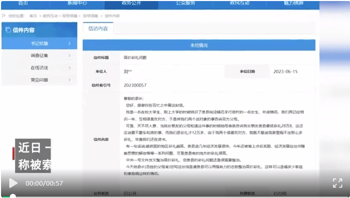Go to 政民互动 via the breadcrumb

[50, 16]
